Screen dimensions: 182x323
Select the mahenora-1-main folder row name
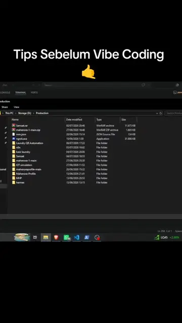pos(26,160)
